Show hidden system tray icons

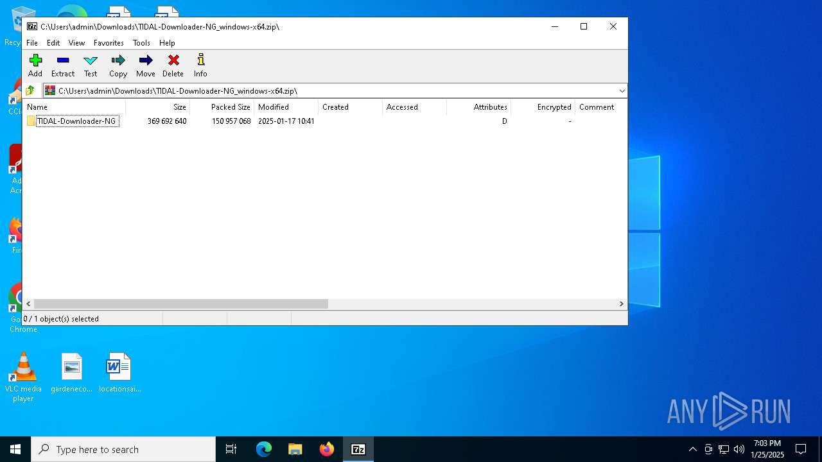[692, 449]
